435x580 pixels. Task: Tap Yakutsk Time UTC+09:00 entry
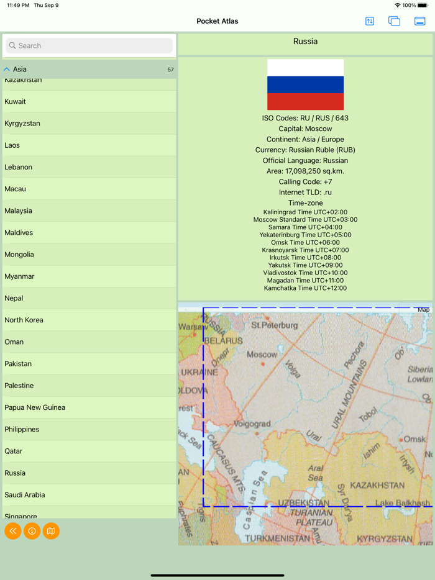[305, 265]
